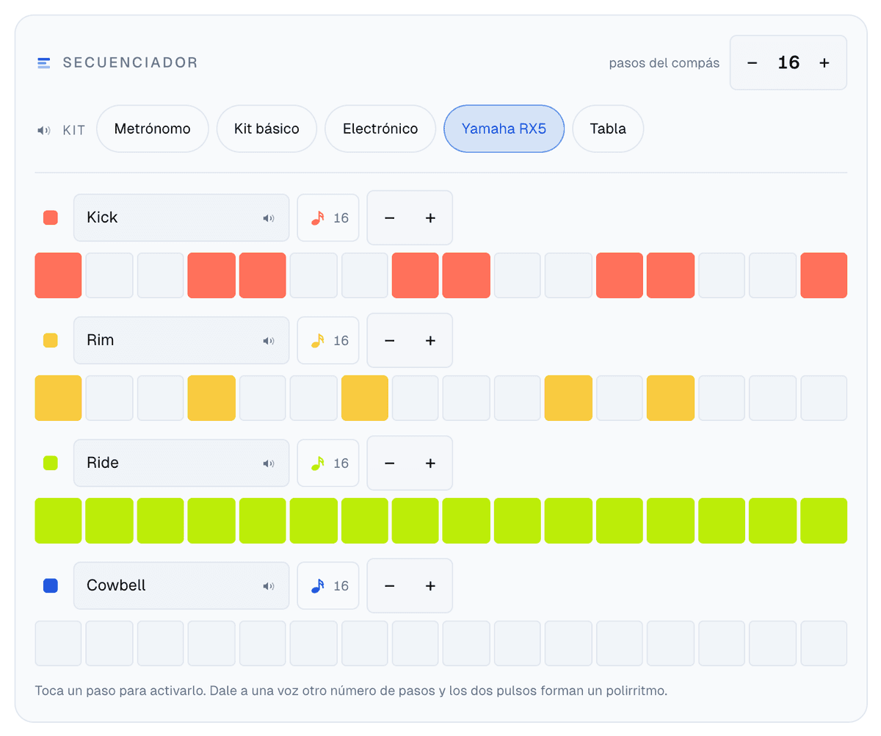Viewport: 881px width, 736px height.
Task: Turn off the first Kick step
Action: (58, 275)
